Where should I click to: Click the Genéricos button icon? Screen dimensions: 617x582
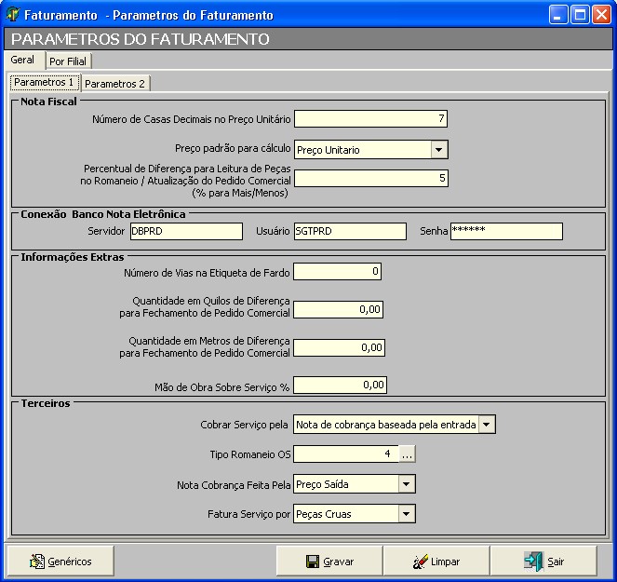[37, 562]
